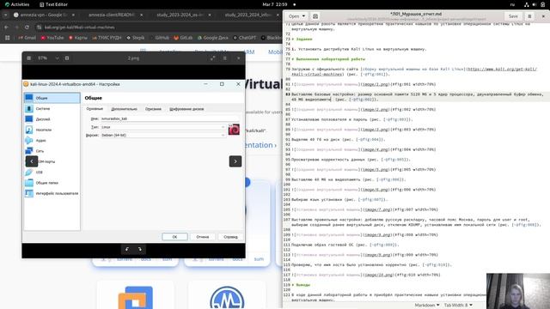The width and height of the screenshot is (550, 309).
Task: Select Система category icon in settings list
Action: (x=28, y=109)
